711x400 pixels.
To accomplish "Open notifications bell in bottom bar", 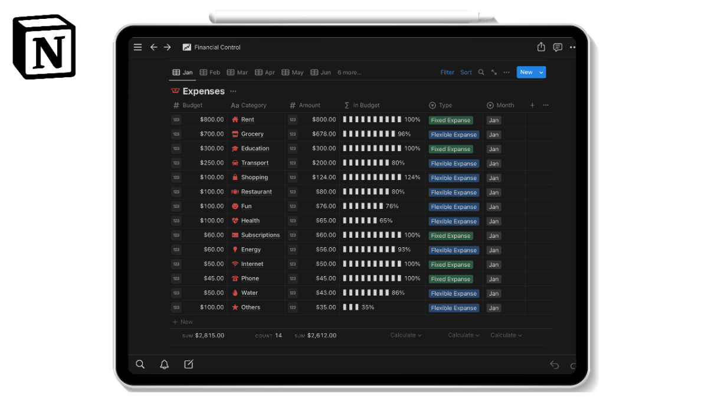I will 165,364.
